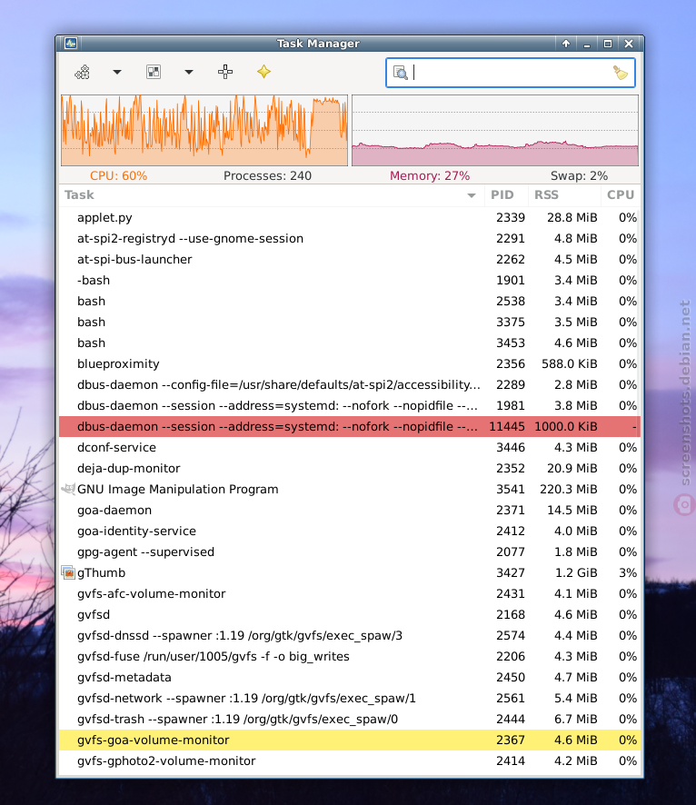Select the gvfsd-trash spawner row
Screen dimensions: 696x805
[350, 720]
